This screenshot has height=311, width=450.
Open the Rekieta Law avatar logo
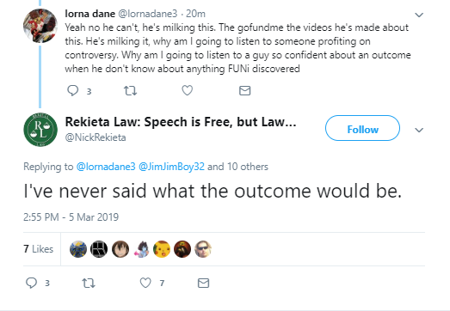(x=40, y=130)
